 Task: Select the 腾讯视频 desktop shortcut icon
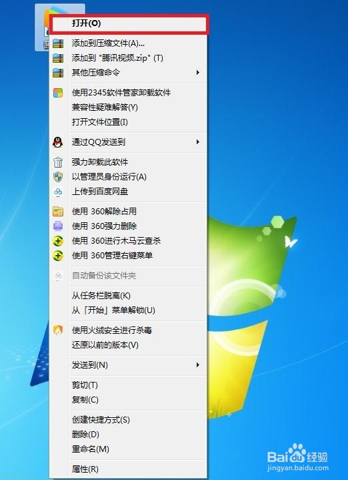43,27
